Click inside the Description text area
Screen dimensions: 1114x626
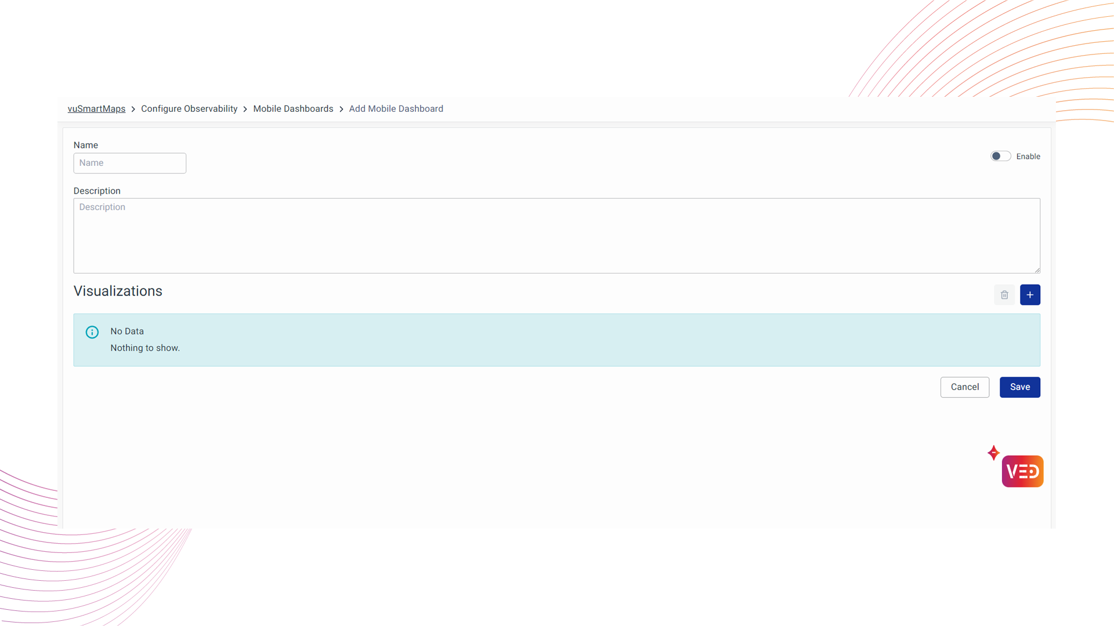point(556,236)
